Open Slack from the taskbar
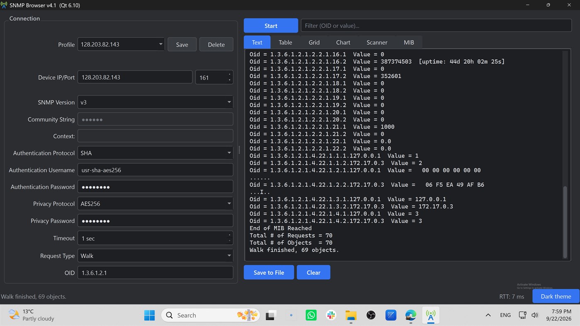 (331, 315)
